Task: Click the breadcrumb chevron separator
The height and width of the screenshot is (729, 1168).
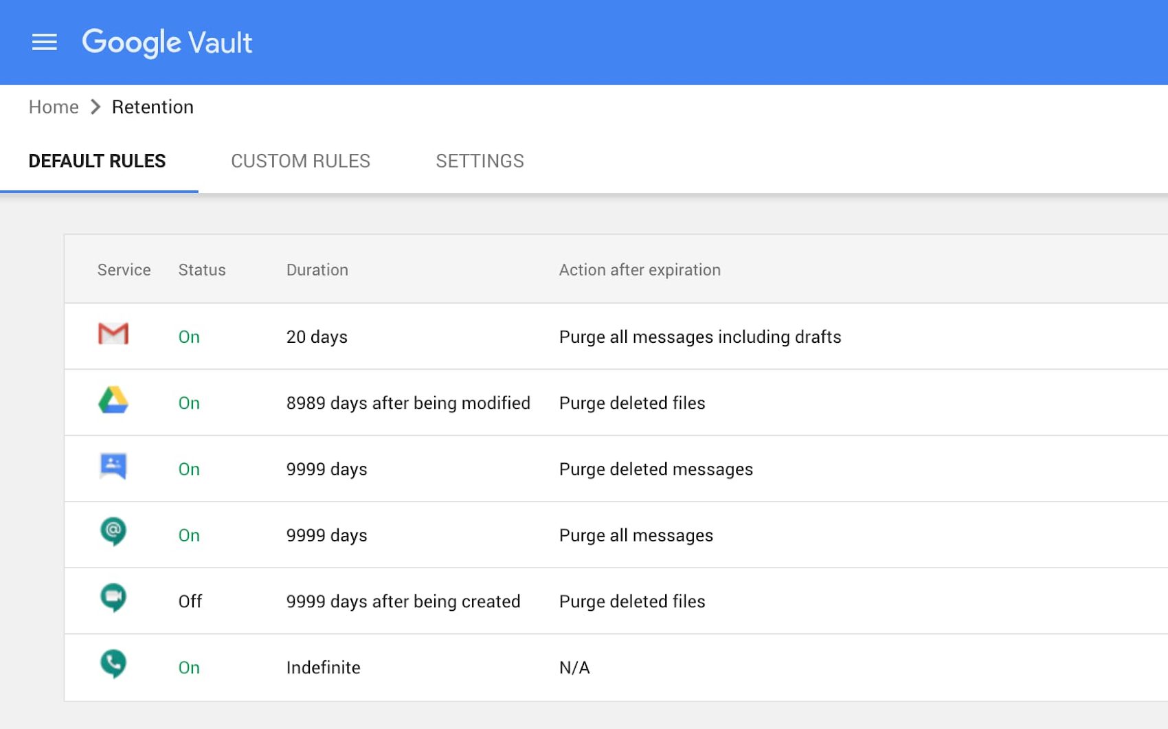Action: 96,107
